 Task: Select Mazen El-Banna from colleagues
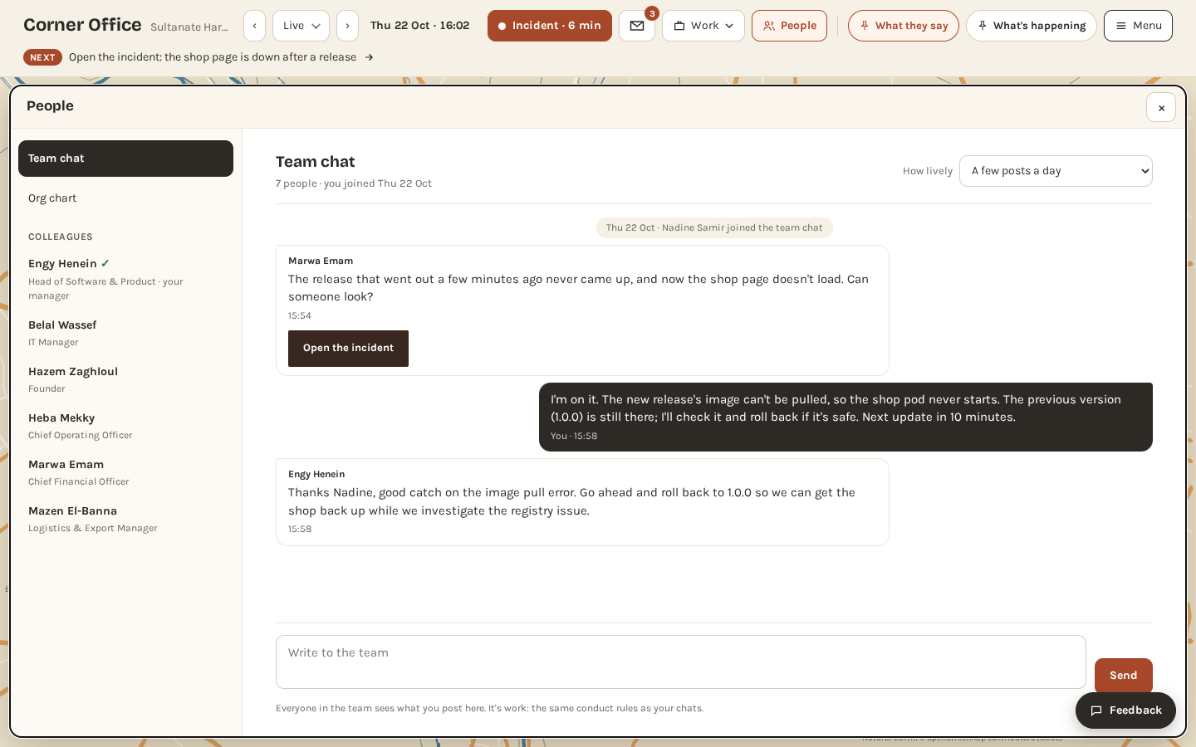point(125,519)
